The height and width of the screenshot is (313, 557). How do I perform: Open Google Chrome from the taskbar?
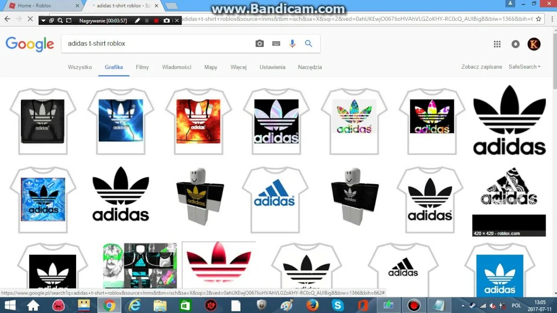click(109, 305)
